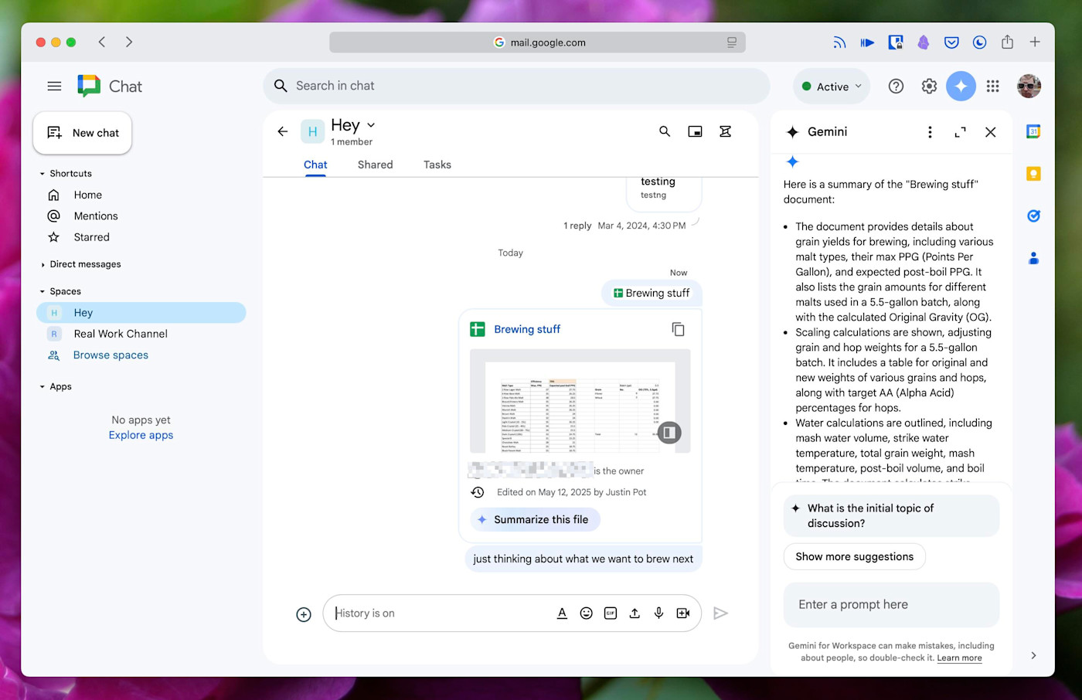Open Google Calendar side panel icon
Image resolution: width=1082 pixels, height=700 pixels.
1033,131
